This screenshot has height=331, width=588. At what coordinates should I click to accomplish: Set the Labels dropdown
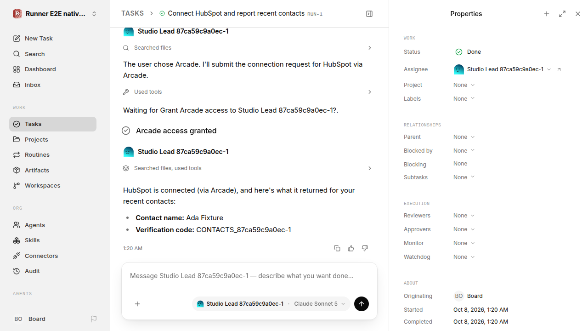pyautogui.click(x=464, y=99)
